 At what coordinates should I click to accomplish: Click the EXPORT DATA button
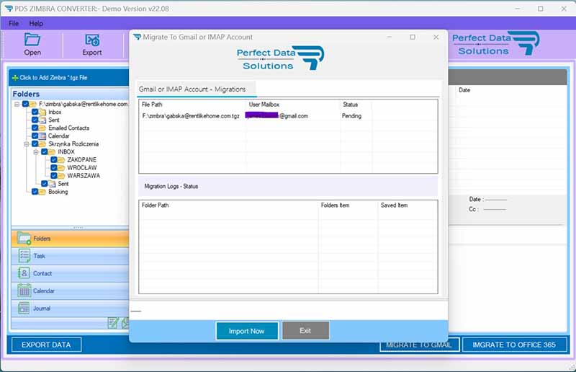[x=46, y=345]
